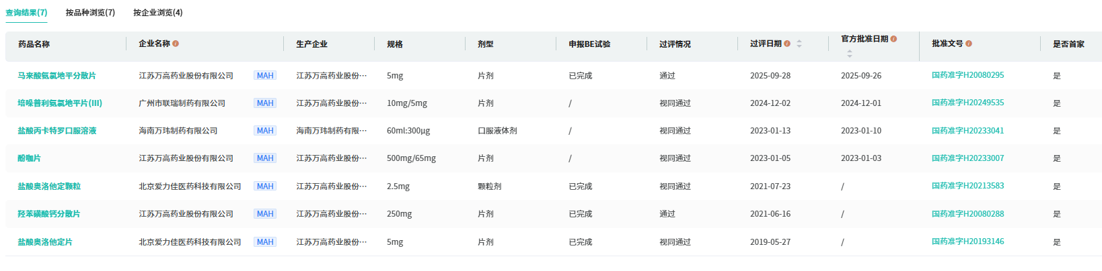Open approval number 国药准字H20249535
1102x271 pixels.
point(967,103)
